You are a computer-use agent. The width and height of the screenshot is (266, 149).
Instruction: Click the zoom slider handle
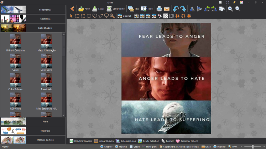click(x=252, y=147)
